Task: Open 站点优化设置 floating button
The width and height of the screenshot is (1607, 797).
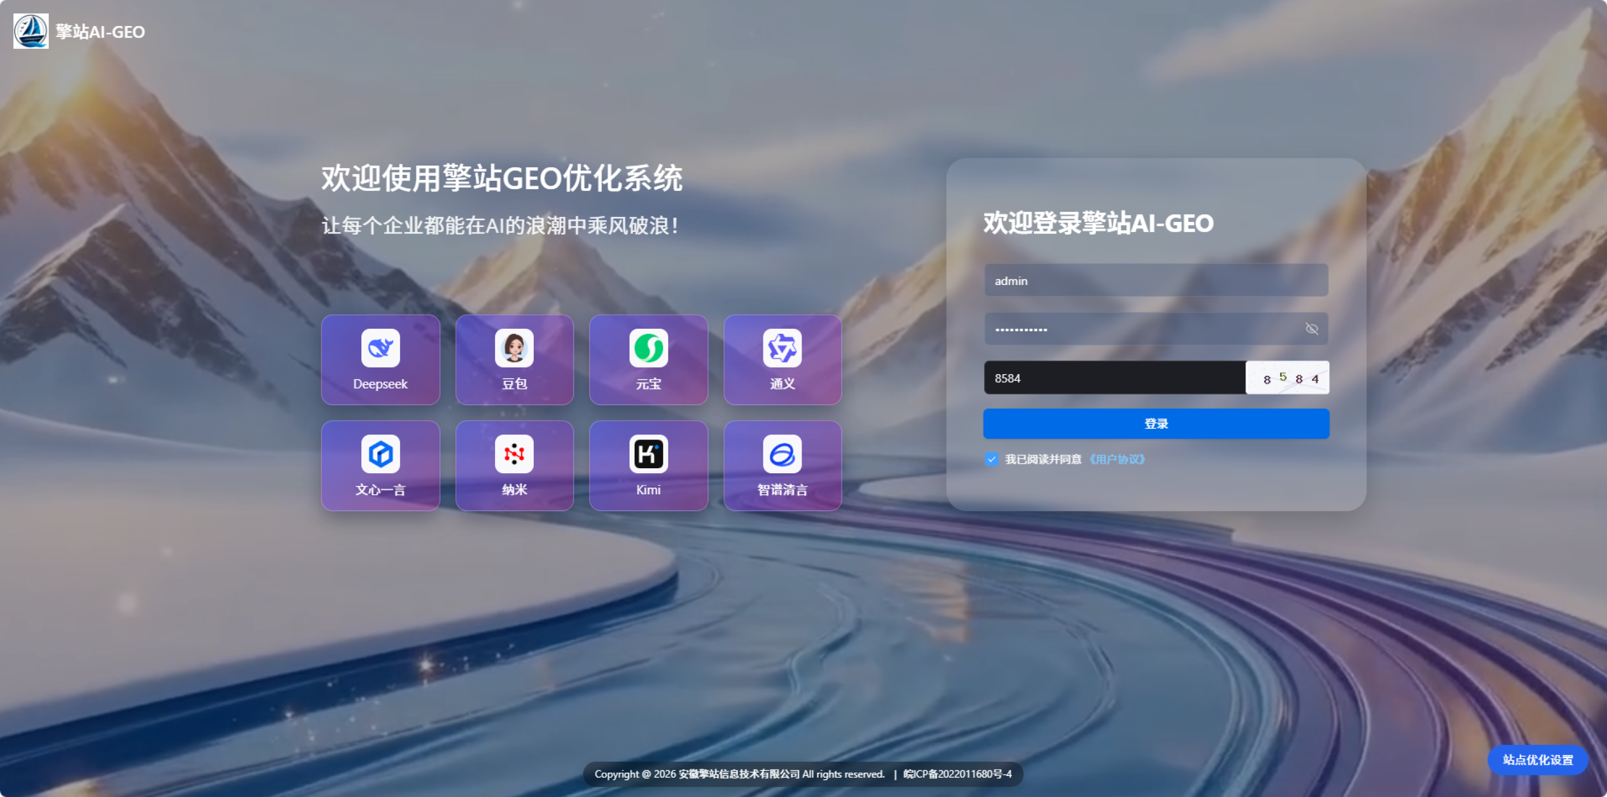Action: tap(1537, 759)
